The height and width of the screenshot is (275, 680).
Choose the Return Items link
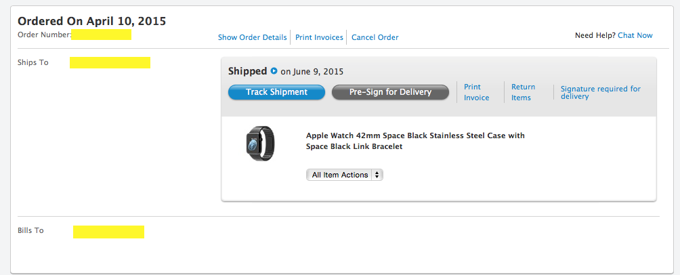click(x=523, y=92)
